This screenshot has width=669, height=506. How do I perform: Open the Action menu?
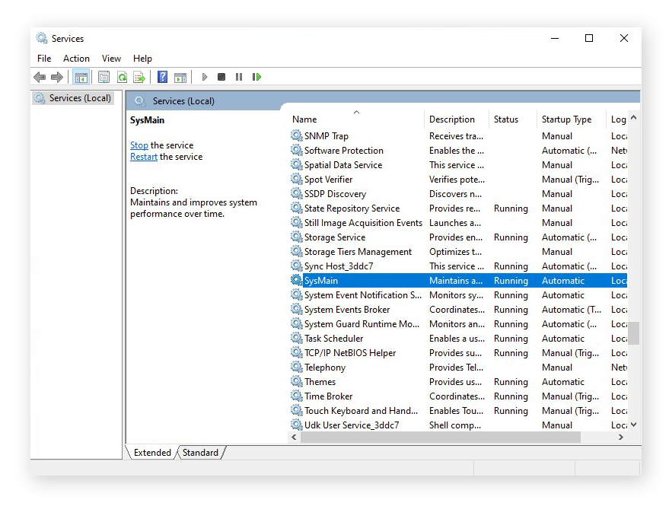(76, 58)
